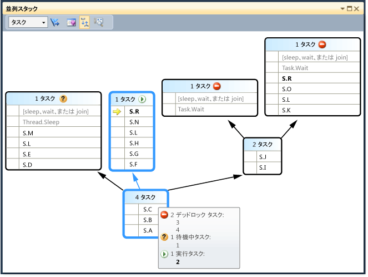The image size is (368, 277).
Task: Select the S.A stack frame
Action: pos(148,230)
